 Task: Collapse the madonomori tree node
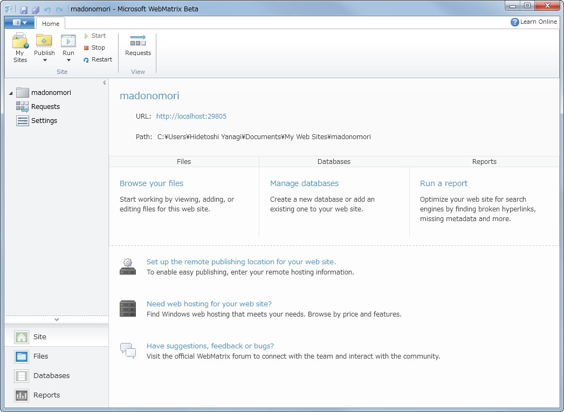(x=11, y=93)
